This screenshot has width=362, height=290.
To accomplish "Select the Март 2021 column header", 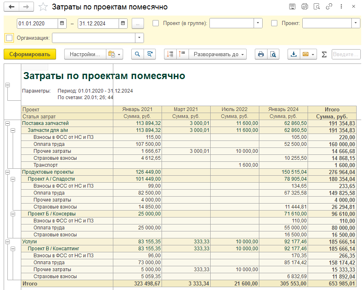I will 186,109.
